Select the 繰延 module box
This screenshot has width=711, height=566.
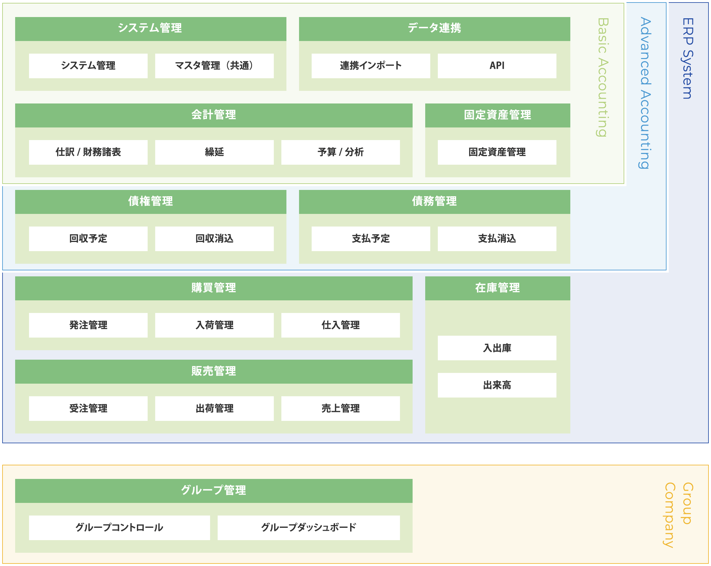(x=214, y=152)
